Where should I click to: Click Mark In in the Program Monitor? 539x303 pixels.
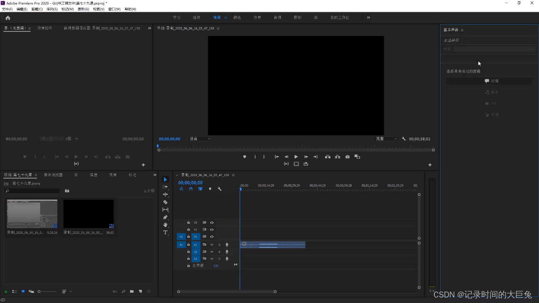[255, 157]
